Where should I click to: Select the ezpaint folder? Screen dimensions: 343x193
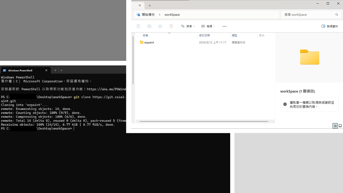(x=149, y=42)
